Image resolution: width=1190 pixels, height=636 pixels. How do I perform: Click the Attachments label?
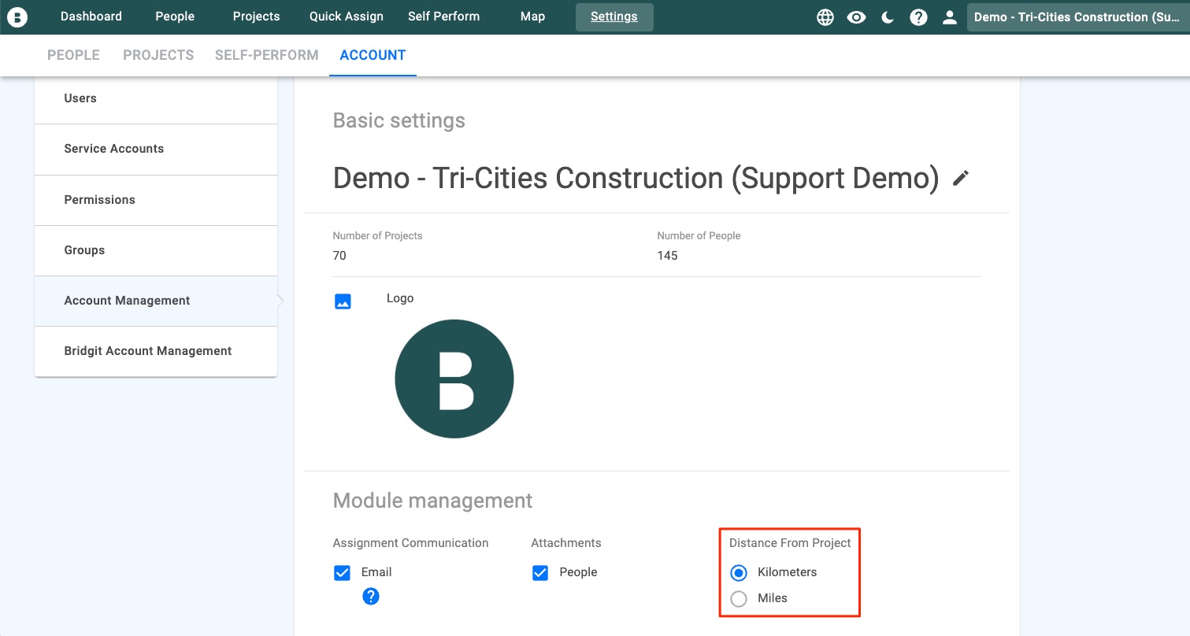[x=566, y=543]
